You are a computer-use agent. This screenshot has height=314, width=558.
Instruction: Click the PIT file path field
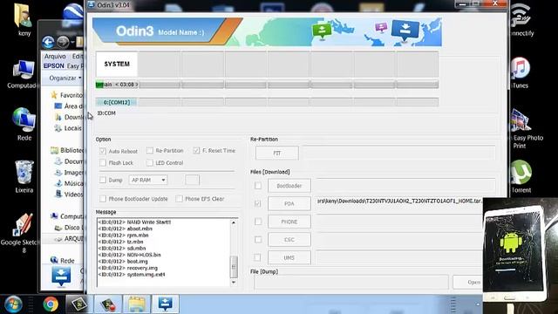399,153
